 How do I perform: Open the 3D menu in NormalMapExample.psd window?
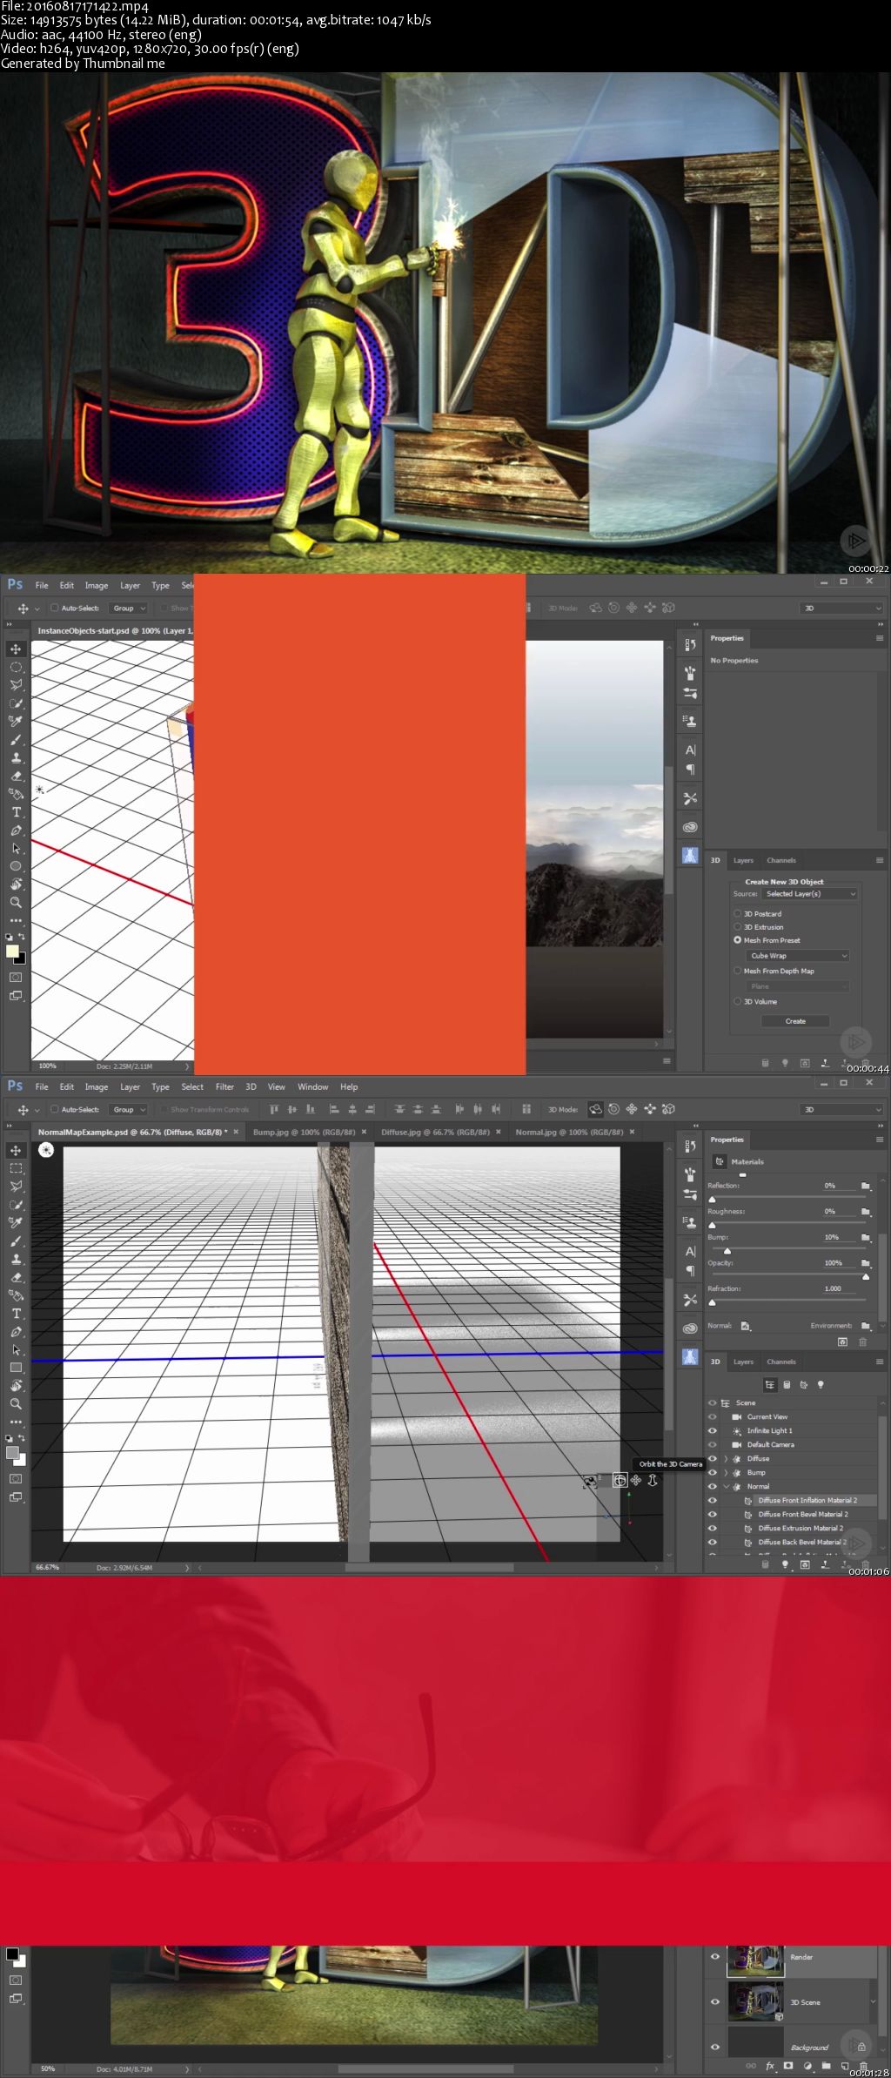tap(251, 1086)
